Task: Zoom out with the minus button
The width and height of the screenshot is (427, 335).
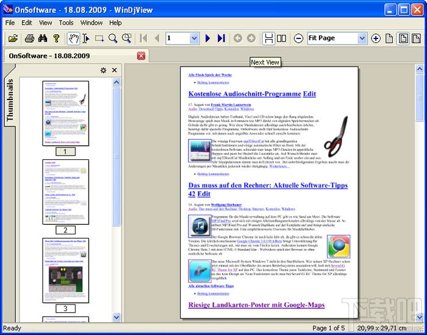Action: [298, 38]
